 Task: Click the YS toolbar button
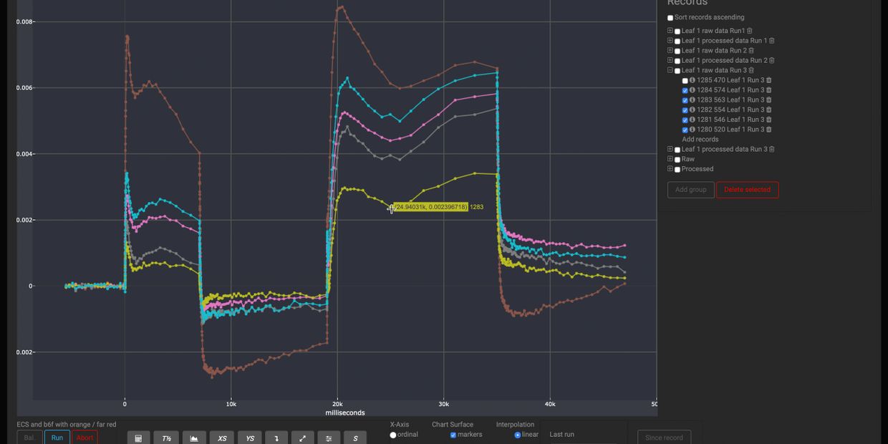pos(249,438)
